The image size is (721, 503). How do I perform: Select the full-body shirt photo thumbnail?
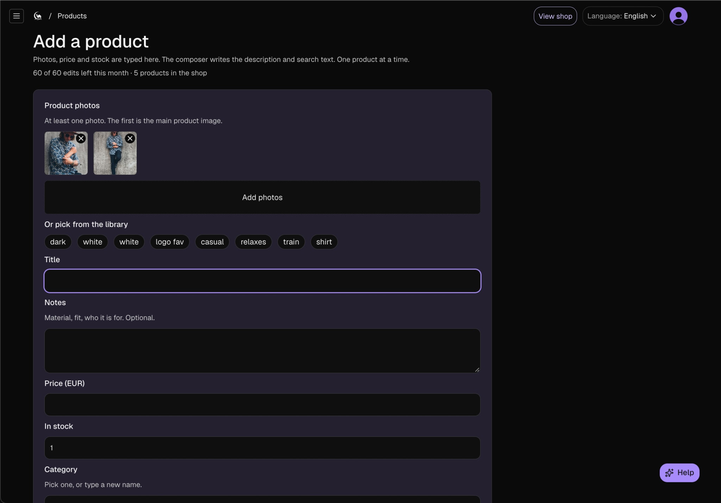(115, 153)
